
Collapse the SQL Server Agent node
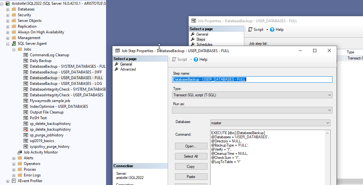click(8, 44)
